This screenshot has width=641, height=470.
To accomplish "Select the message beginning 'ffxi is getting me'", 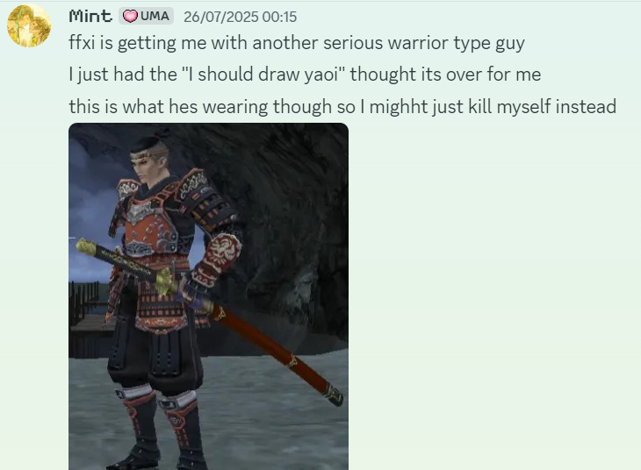I will coord(297,43).
